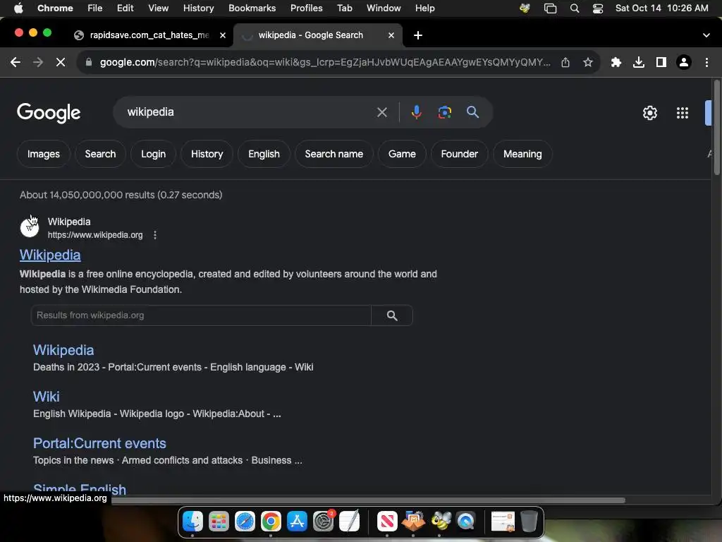722x542 pixels.
Task: Select the Meaning filter chip
Action: pos(522,154)
